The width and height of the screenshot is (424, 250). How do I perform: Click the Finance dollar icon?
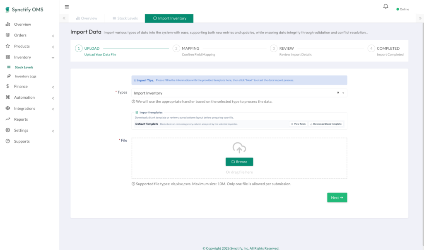8,86
